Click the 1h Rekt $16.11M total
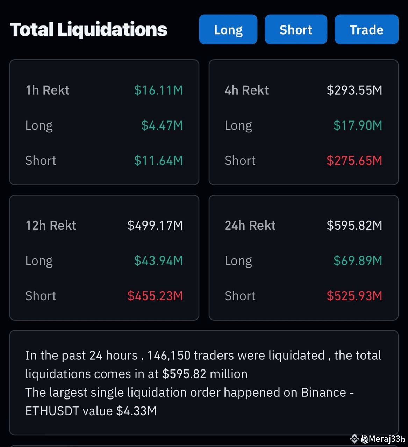This screenshot has height=447, width=408. (x=158, y=90)
